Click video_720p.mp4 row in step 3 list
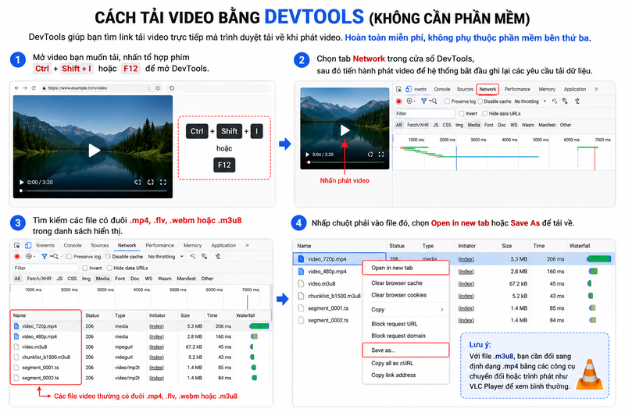625x416 pixels. [x=141, y=326]
